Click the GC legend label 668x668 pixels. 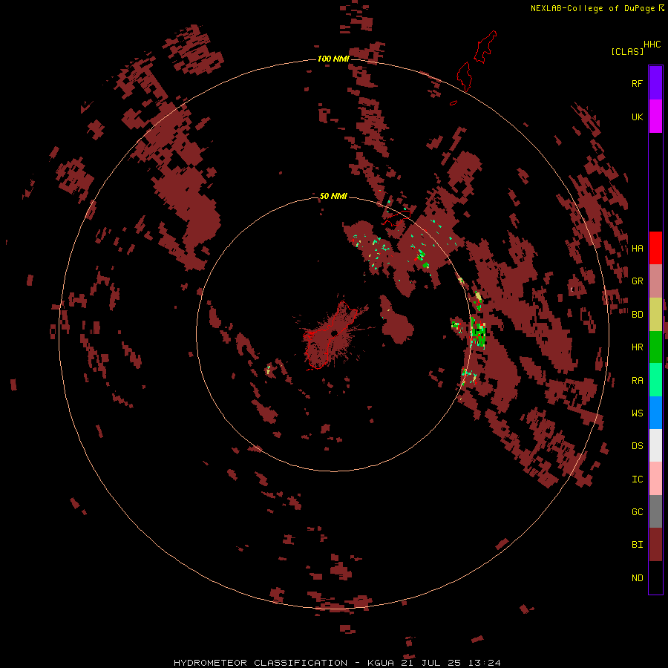[637, 512]
